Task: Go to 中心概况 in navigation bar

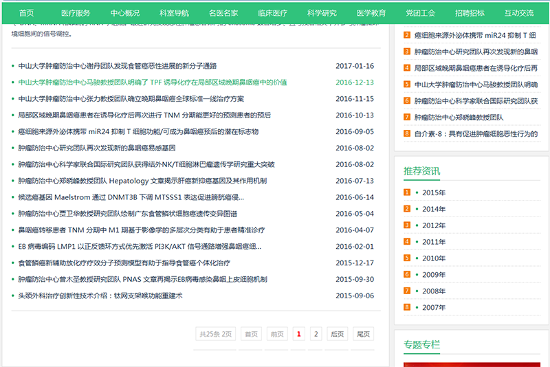Action: pyautogui.click(x=125, y=13)
